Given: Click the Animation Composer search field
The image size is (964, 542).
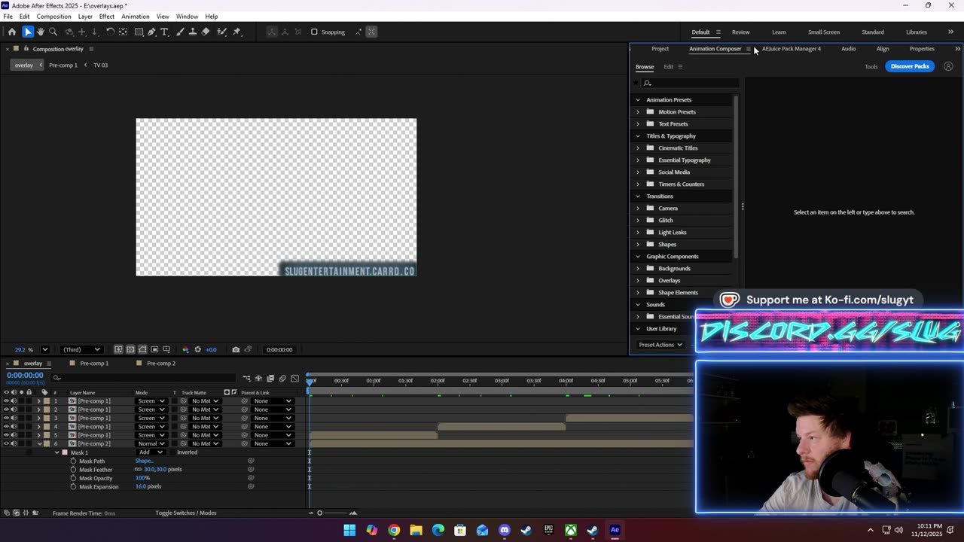Looking at the screenshot, I should click(x=689, y=83).
